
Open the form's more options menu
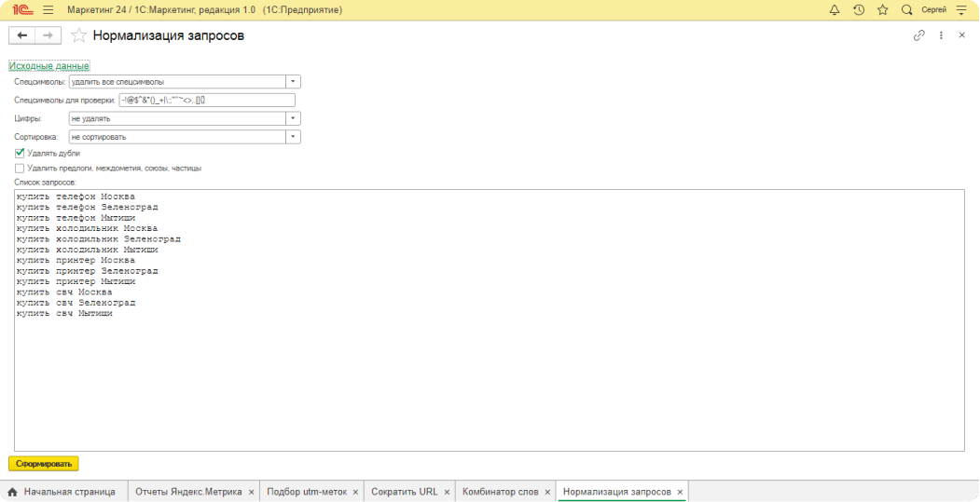(x=941, y=35)
